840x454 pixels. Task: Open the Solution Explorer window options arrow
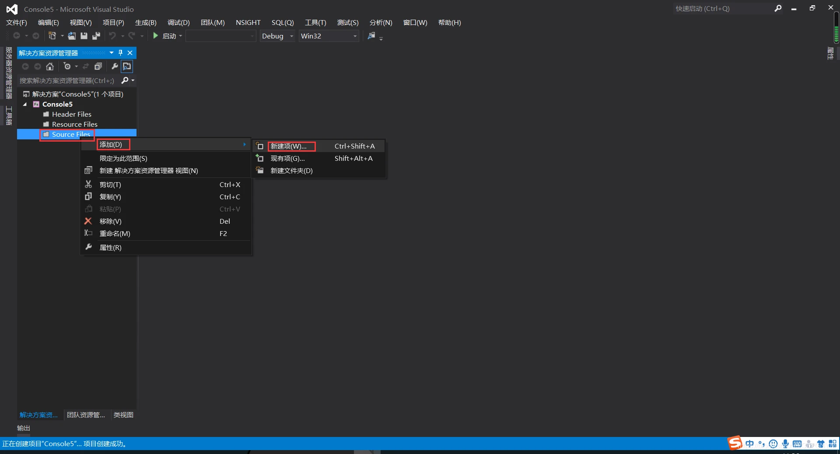[x=112, y=53]
